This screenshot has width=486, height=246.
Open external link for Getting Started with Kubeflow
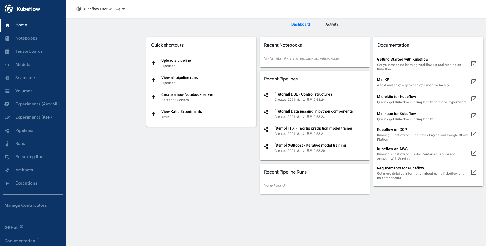[474, 64]
